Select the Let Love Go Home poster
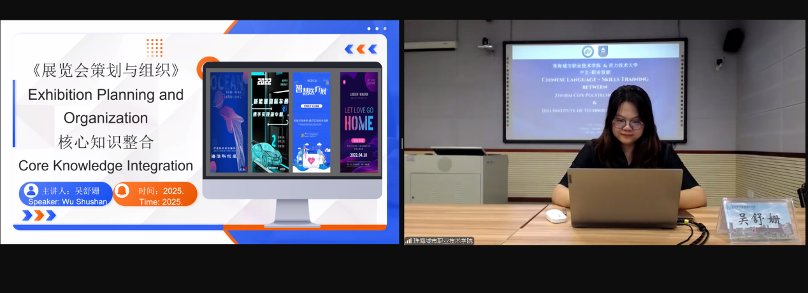The width and height of the screenshot is (808, 293). tap(359, 122)
